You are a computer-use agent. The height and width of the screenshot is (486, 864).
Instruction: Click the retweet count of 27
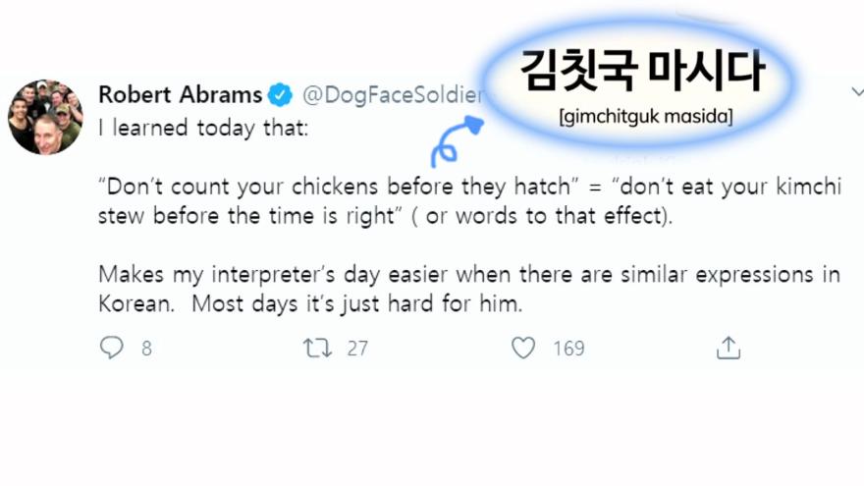tap(356, 349)
